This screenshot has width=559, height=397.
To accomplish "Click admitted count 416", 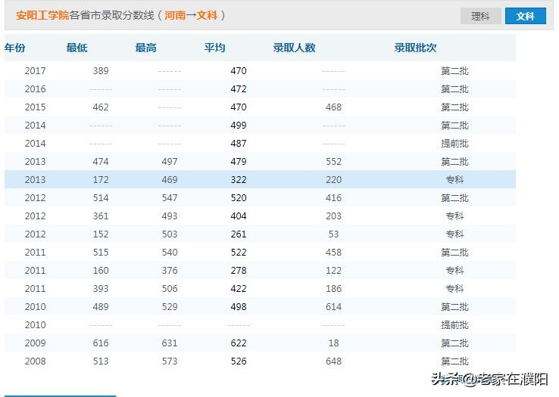I will [x=334, y=198].
